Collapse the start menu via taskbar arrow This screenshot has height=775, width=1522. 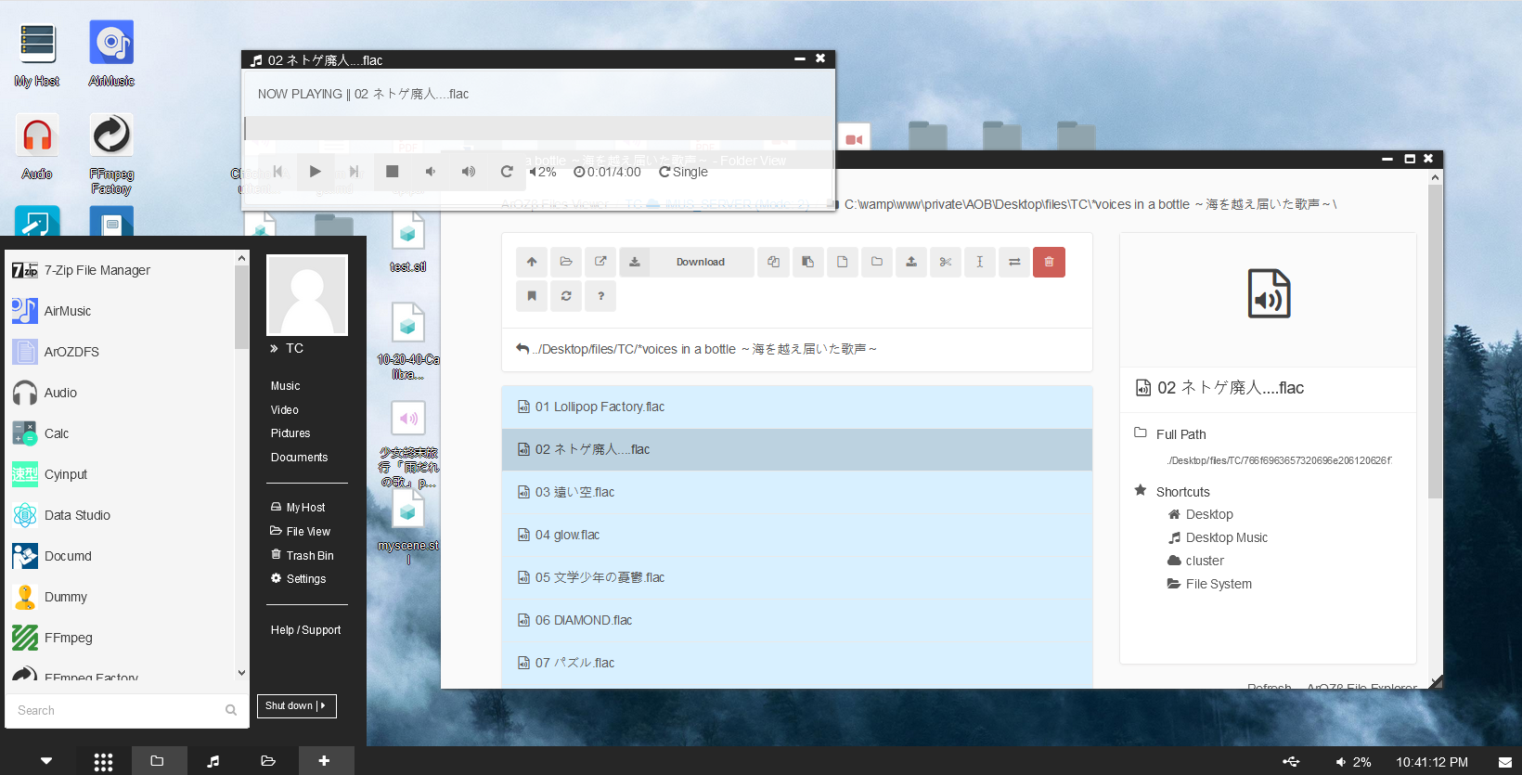46,761
